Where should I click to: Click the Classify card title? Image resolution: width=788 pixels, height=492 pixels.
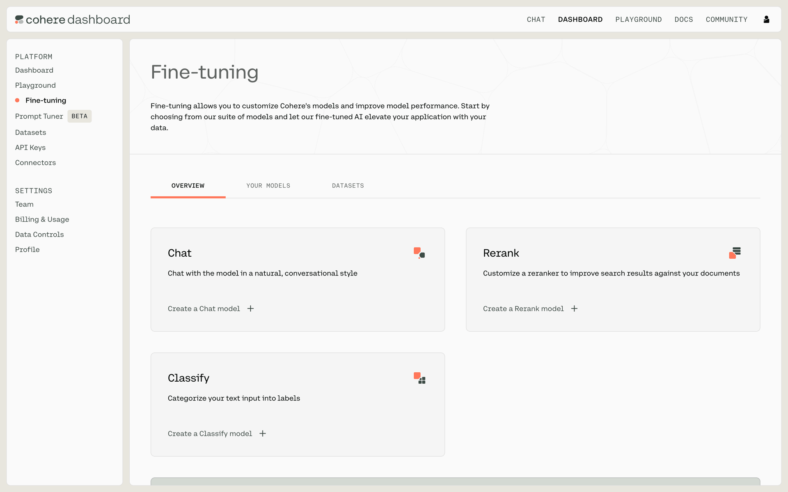point(188,378)
